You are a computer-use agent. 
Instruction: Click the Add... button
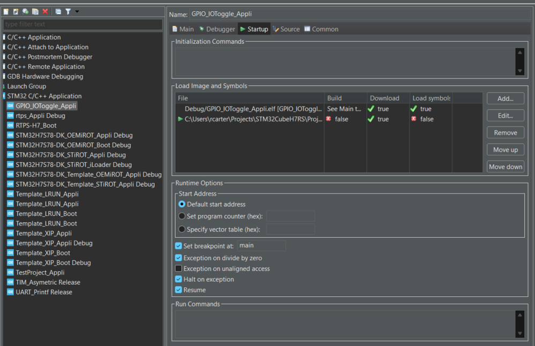tap(505, 99)
